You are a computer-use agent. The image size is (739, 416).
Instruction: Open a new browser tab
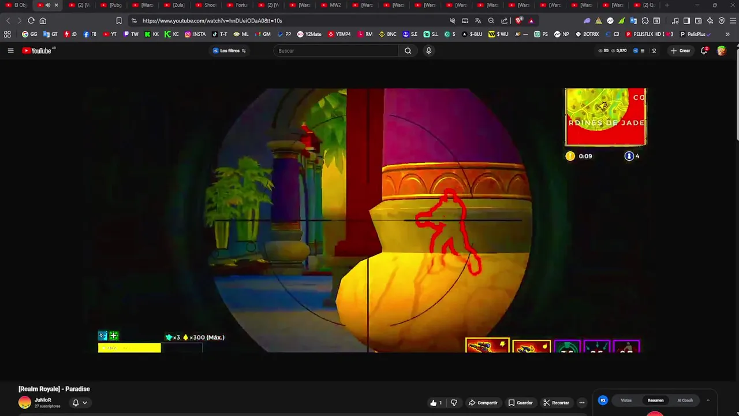(x=667, y=5)
